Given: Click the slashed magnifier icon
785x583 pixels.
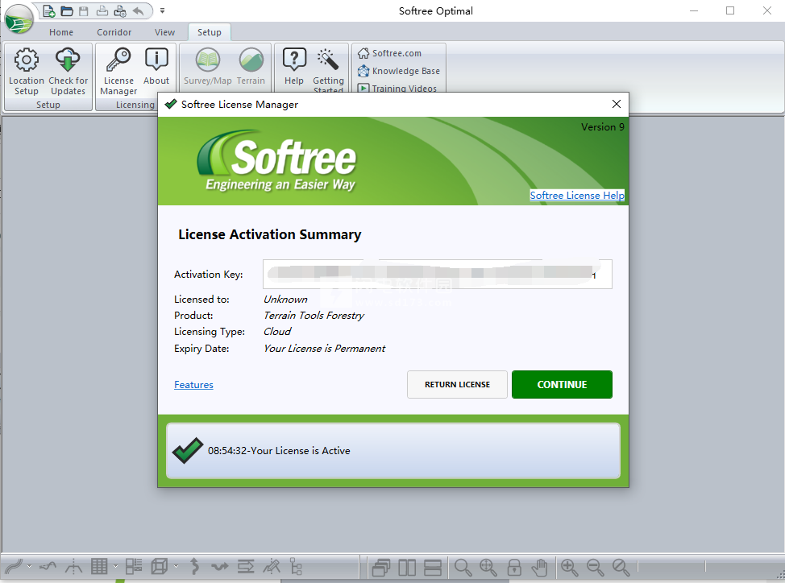Looking at the screenshot, I should click(621, 568).
